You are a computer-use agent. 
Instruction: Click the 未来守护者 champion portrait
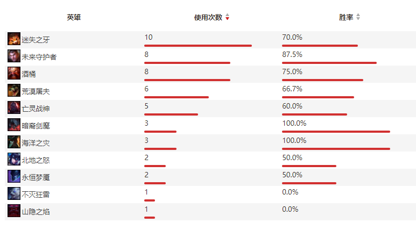[x=14, y=56]
